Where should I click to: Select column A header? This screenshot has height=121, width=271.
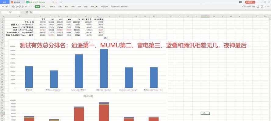[x=19, y=16]
